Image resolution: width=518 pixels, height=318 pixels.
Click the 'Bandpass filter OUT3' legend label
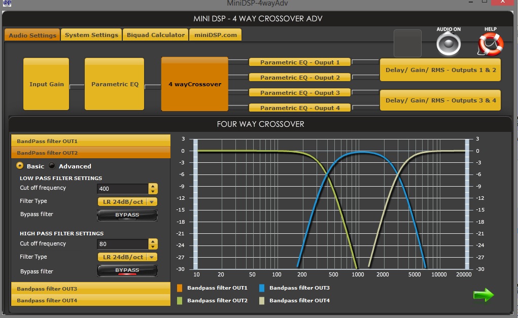[x=300, y=288]
